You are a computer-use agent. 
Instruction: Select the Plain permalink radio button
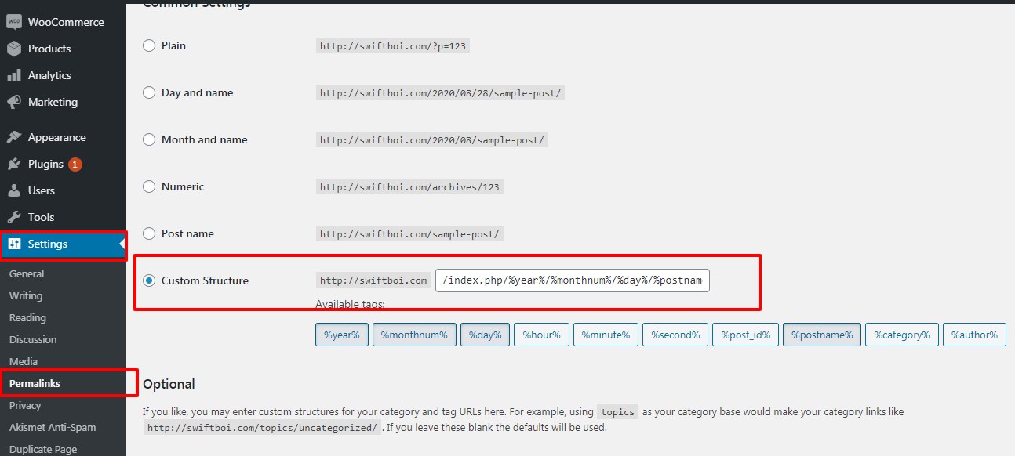[149, 45]
